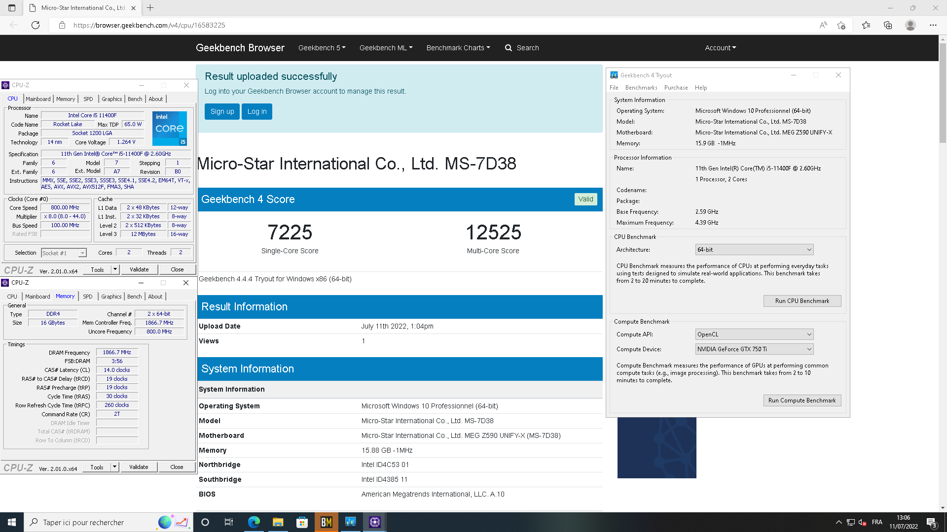947x532 pixels.
Task: Open the Architecture 64-bit combo box
Action: click(x=754, y=250)
